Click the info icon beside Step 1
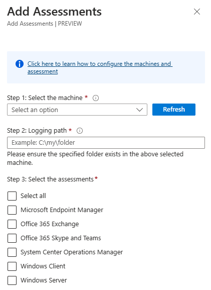 (x=96, y=98)
